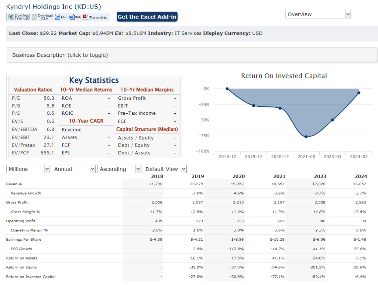Click the Return on Equity row label
The image size is (378, 285).
[x=22, y=267]
